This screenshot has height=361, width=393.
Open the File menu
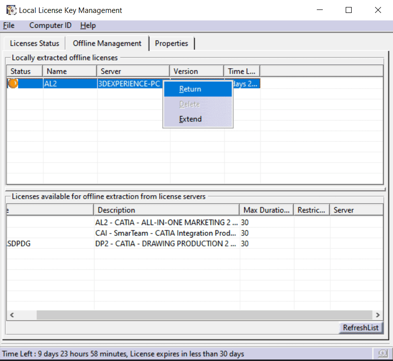[x=9, y=25]
